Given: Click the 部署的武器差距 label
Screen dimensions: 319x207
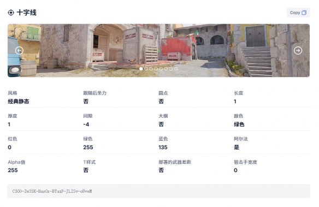Looking at the screenshot, I should point(175,162).
